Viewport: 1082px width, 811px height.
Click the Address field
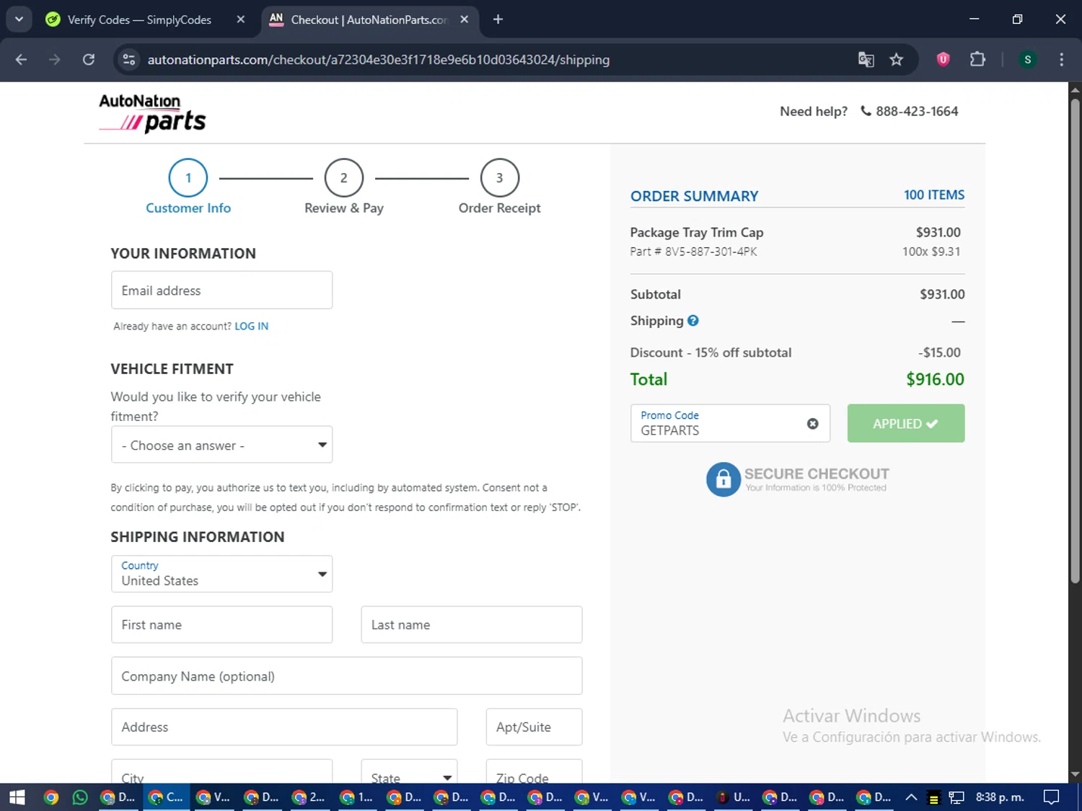point(284,727)
